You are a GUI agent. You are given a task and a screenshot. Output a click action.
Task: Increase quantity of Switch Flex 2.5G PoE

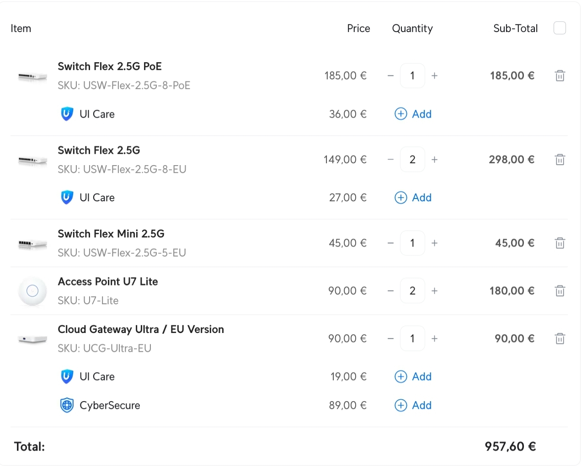coord(434,75)
